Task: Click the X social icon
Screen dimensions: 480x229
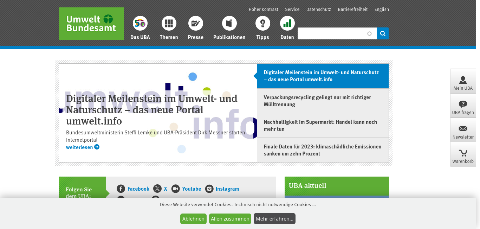Action: 157,189
